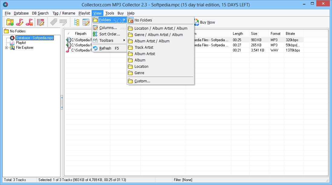The image size is (332, 185).
Task: Click the folder icon beside Track Artist
Action: [130, 48]
